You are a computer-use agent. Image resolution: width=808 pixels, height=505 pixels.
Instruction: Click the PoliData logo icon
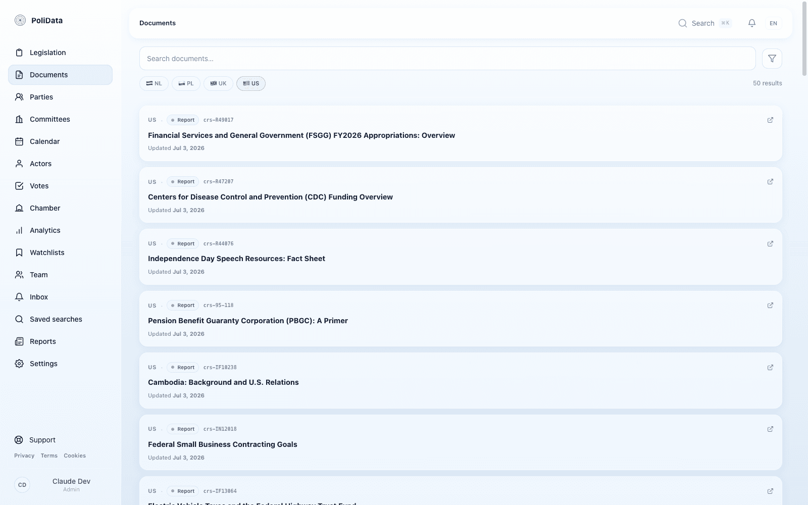[x=20, y=20]
